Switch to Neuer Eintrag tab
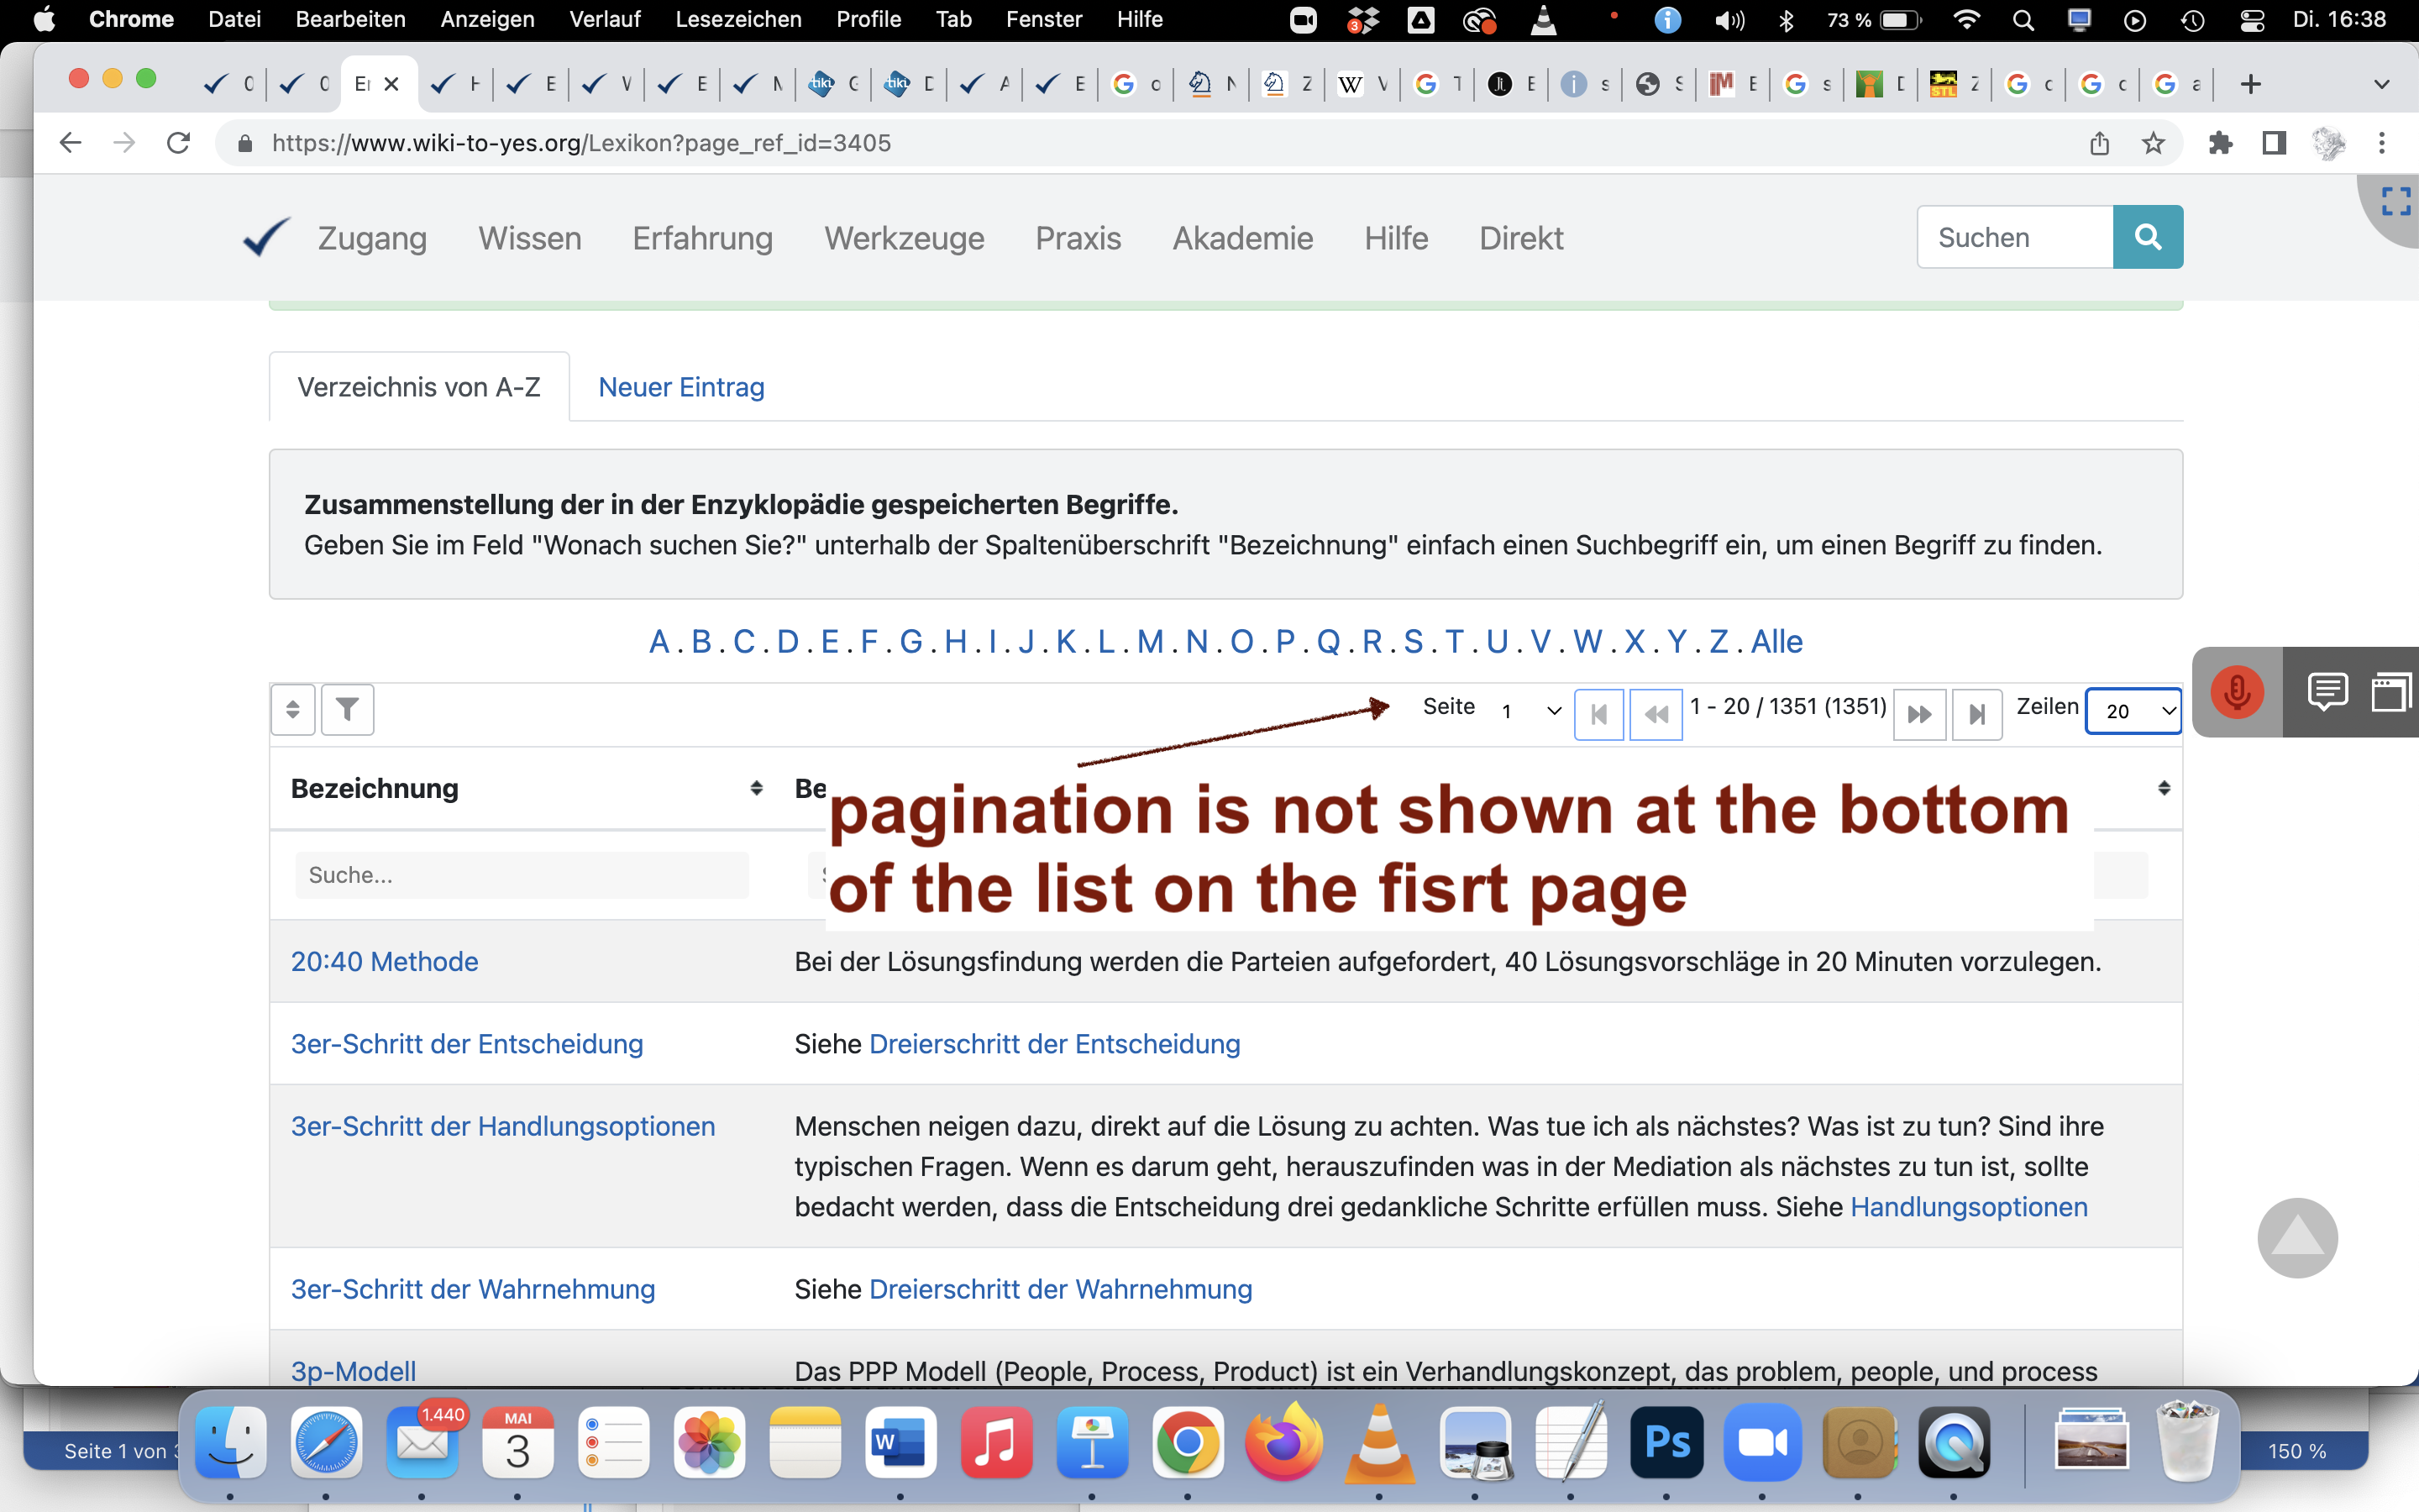This screenshot has width=2419, height=1512. 680,387
